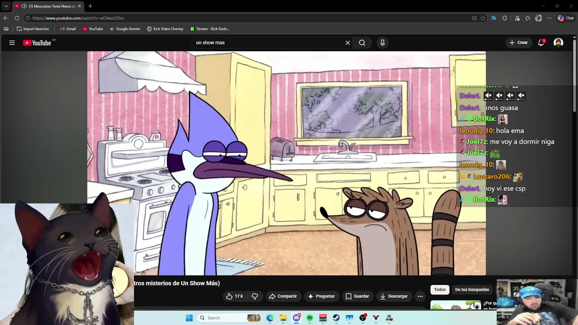Open the Gmail bookmark
Image resolution: width=578 pixels, height=325 pixels.
68,29
